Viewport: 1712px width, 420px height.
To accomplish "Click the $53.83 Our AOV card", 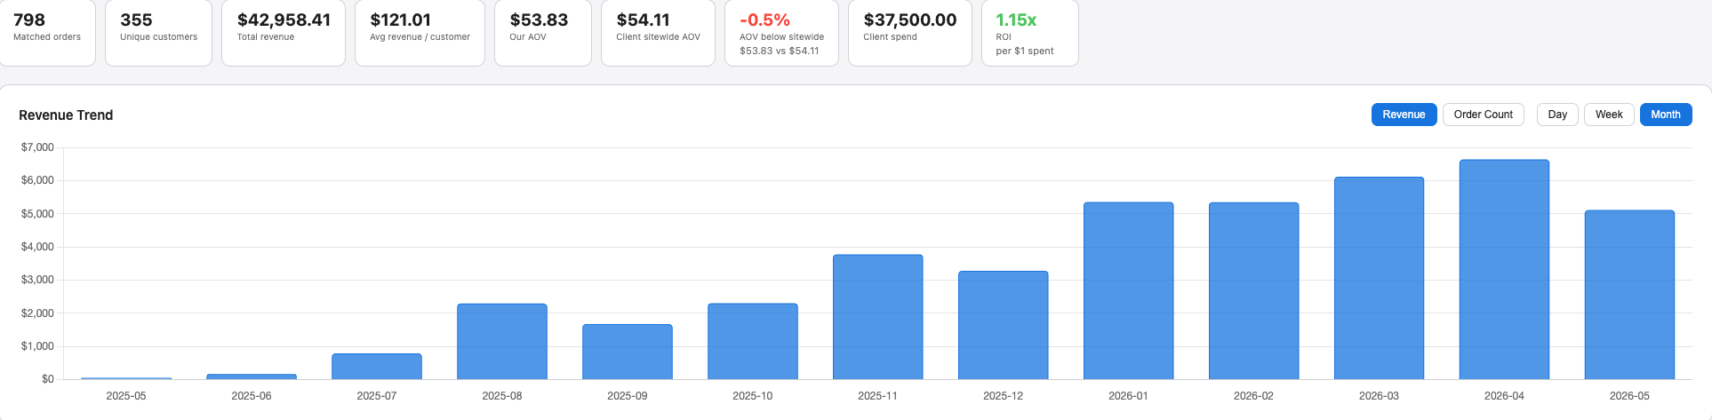I will (543, 33).
